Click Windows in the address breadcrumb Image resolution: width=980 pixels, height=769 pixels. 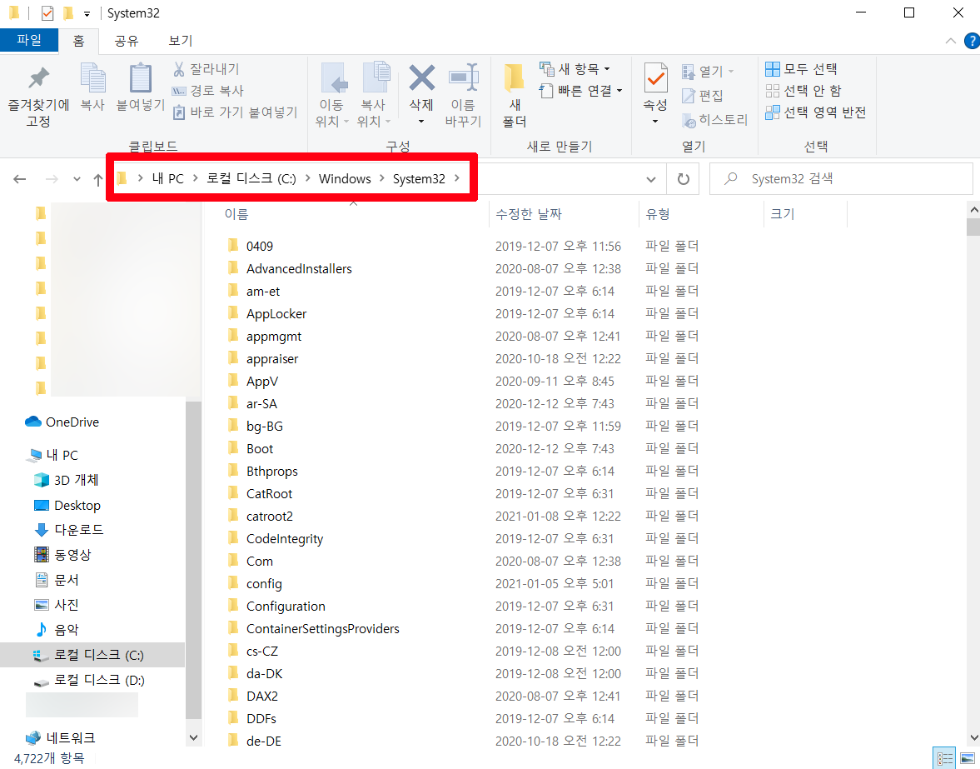click(x=345, y=179)
